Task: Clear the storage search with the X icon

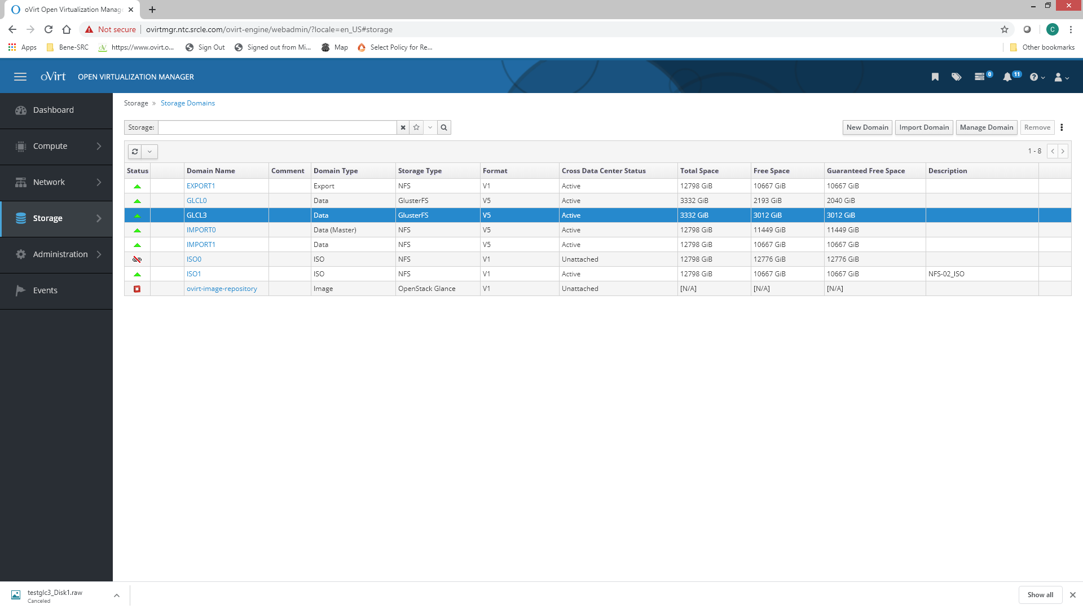Action: (403, 127)
